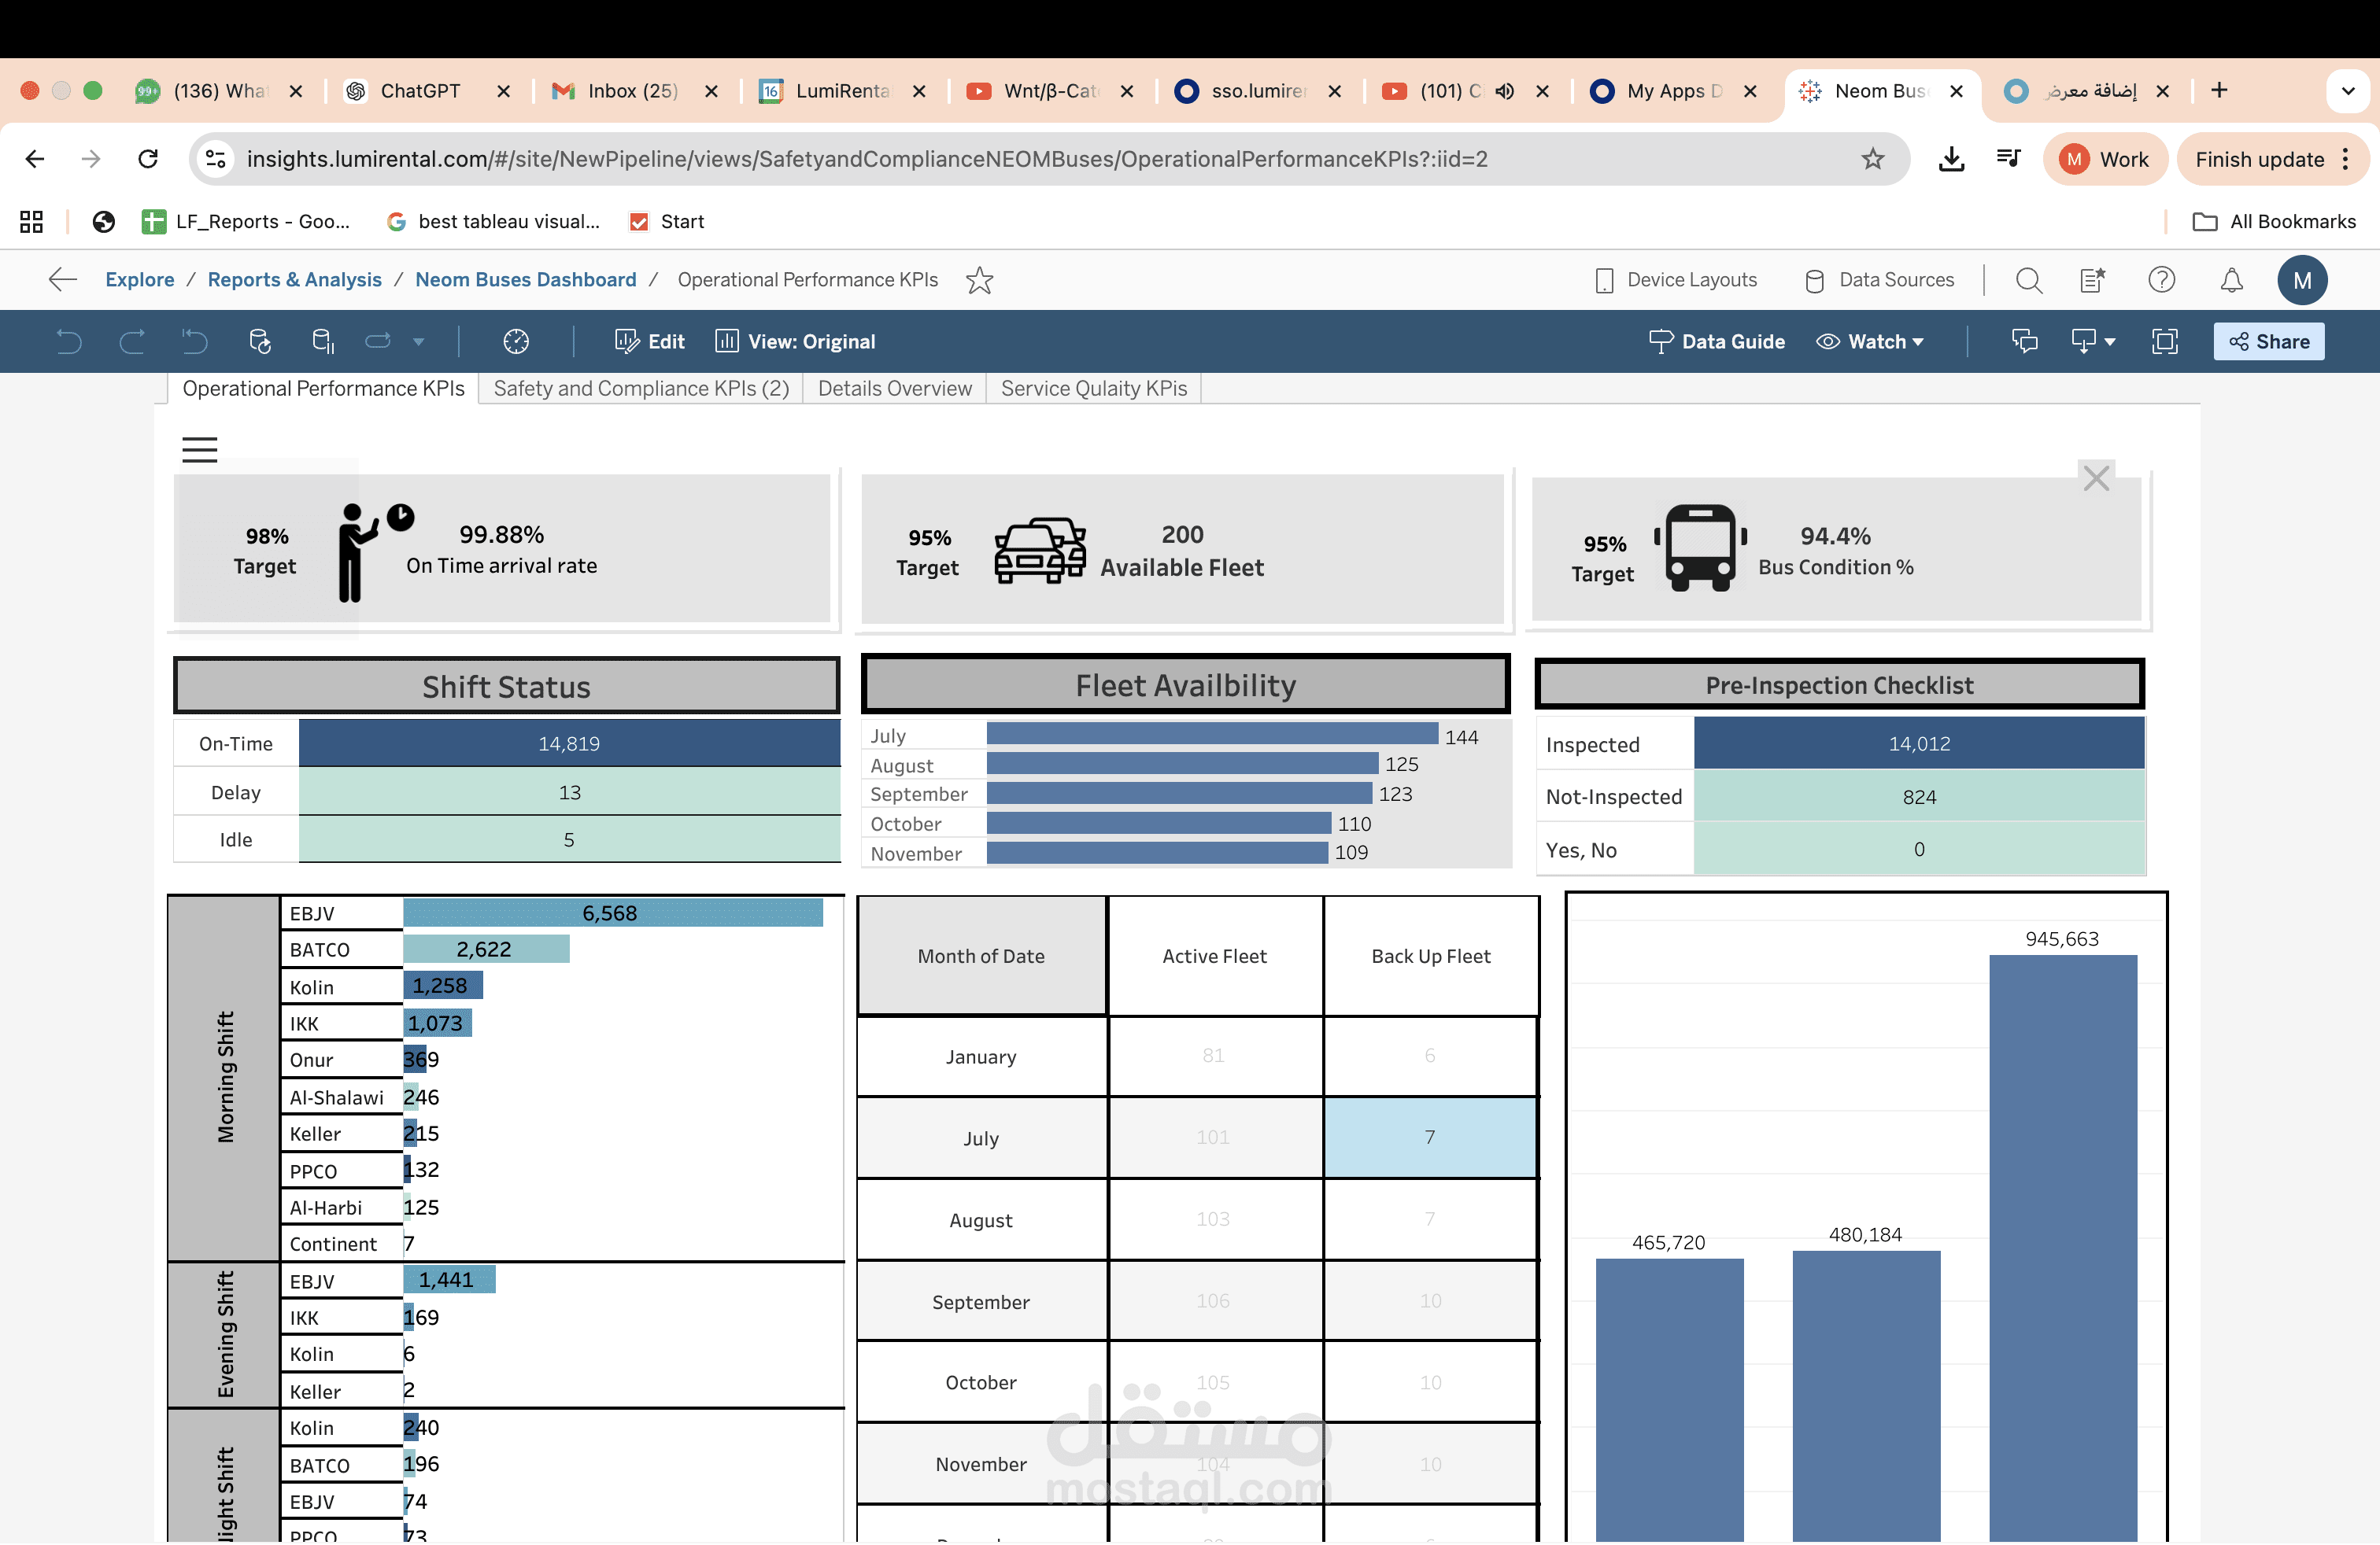Mute the YouTube tab audio icon

pyautogui.click(x=1504, y=91)
